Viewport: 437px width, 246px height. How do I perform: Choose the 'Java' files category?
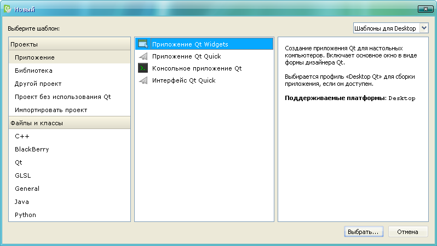pyautogui.click(x=70, y=202)
